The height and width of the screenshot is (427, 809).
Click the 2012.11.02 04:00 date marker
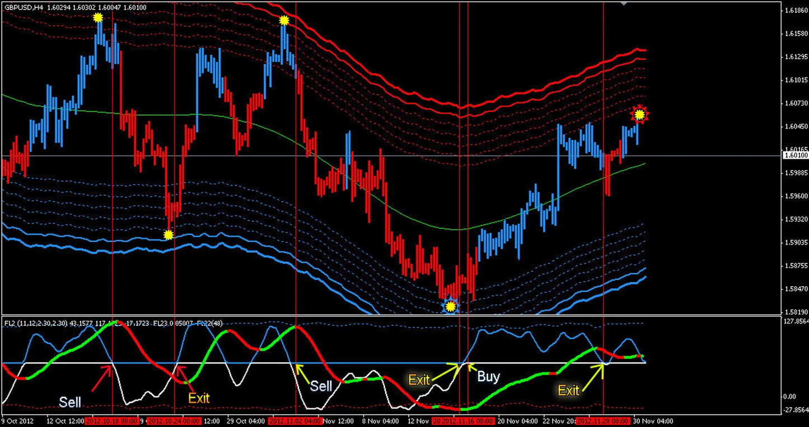coord(295,421)
